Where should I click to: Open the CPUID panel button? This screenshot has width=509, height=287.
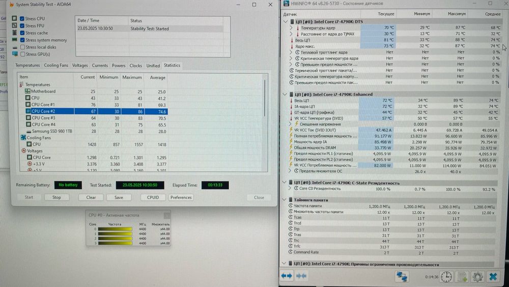click(x=153, y=197)
